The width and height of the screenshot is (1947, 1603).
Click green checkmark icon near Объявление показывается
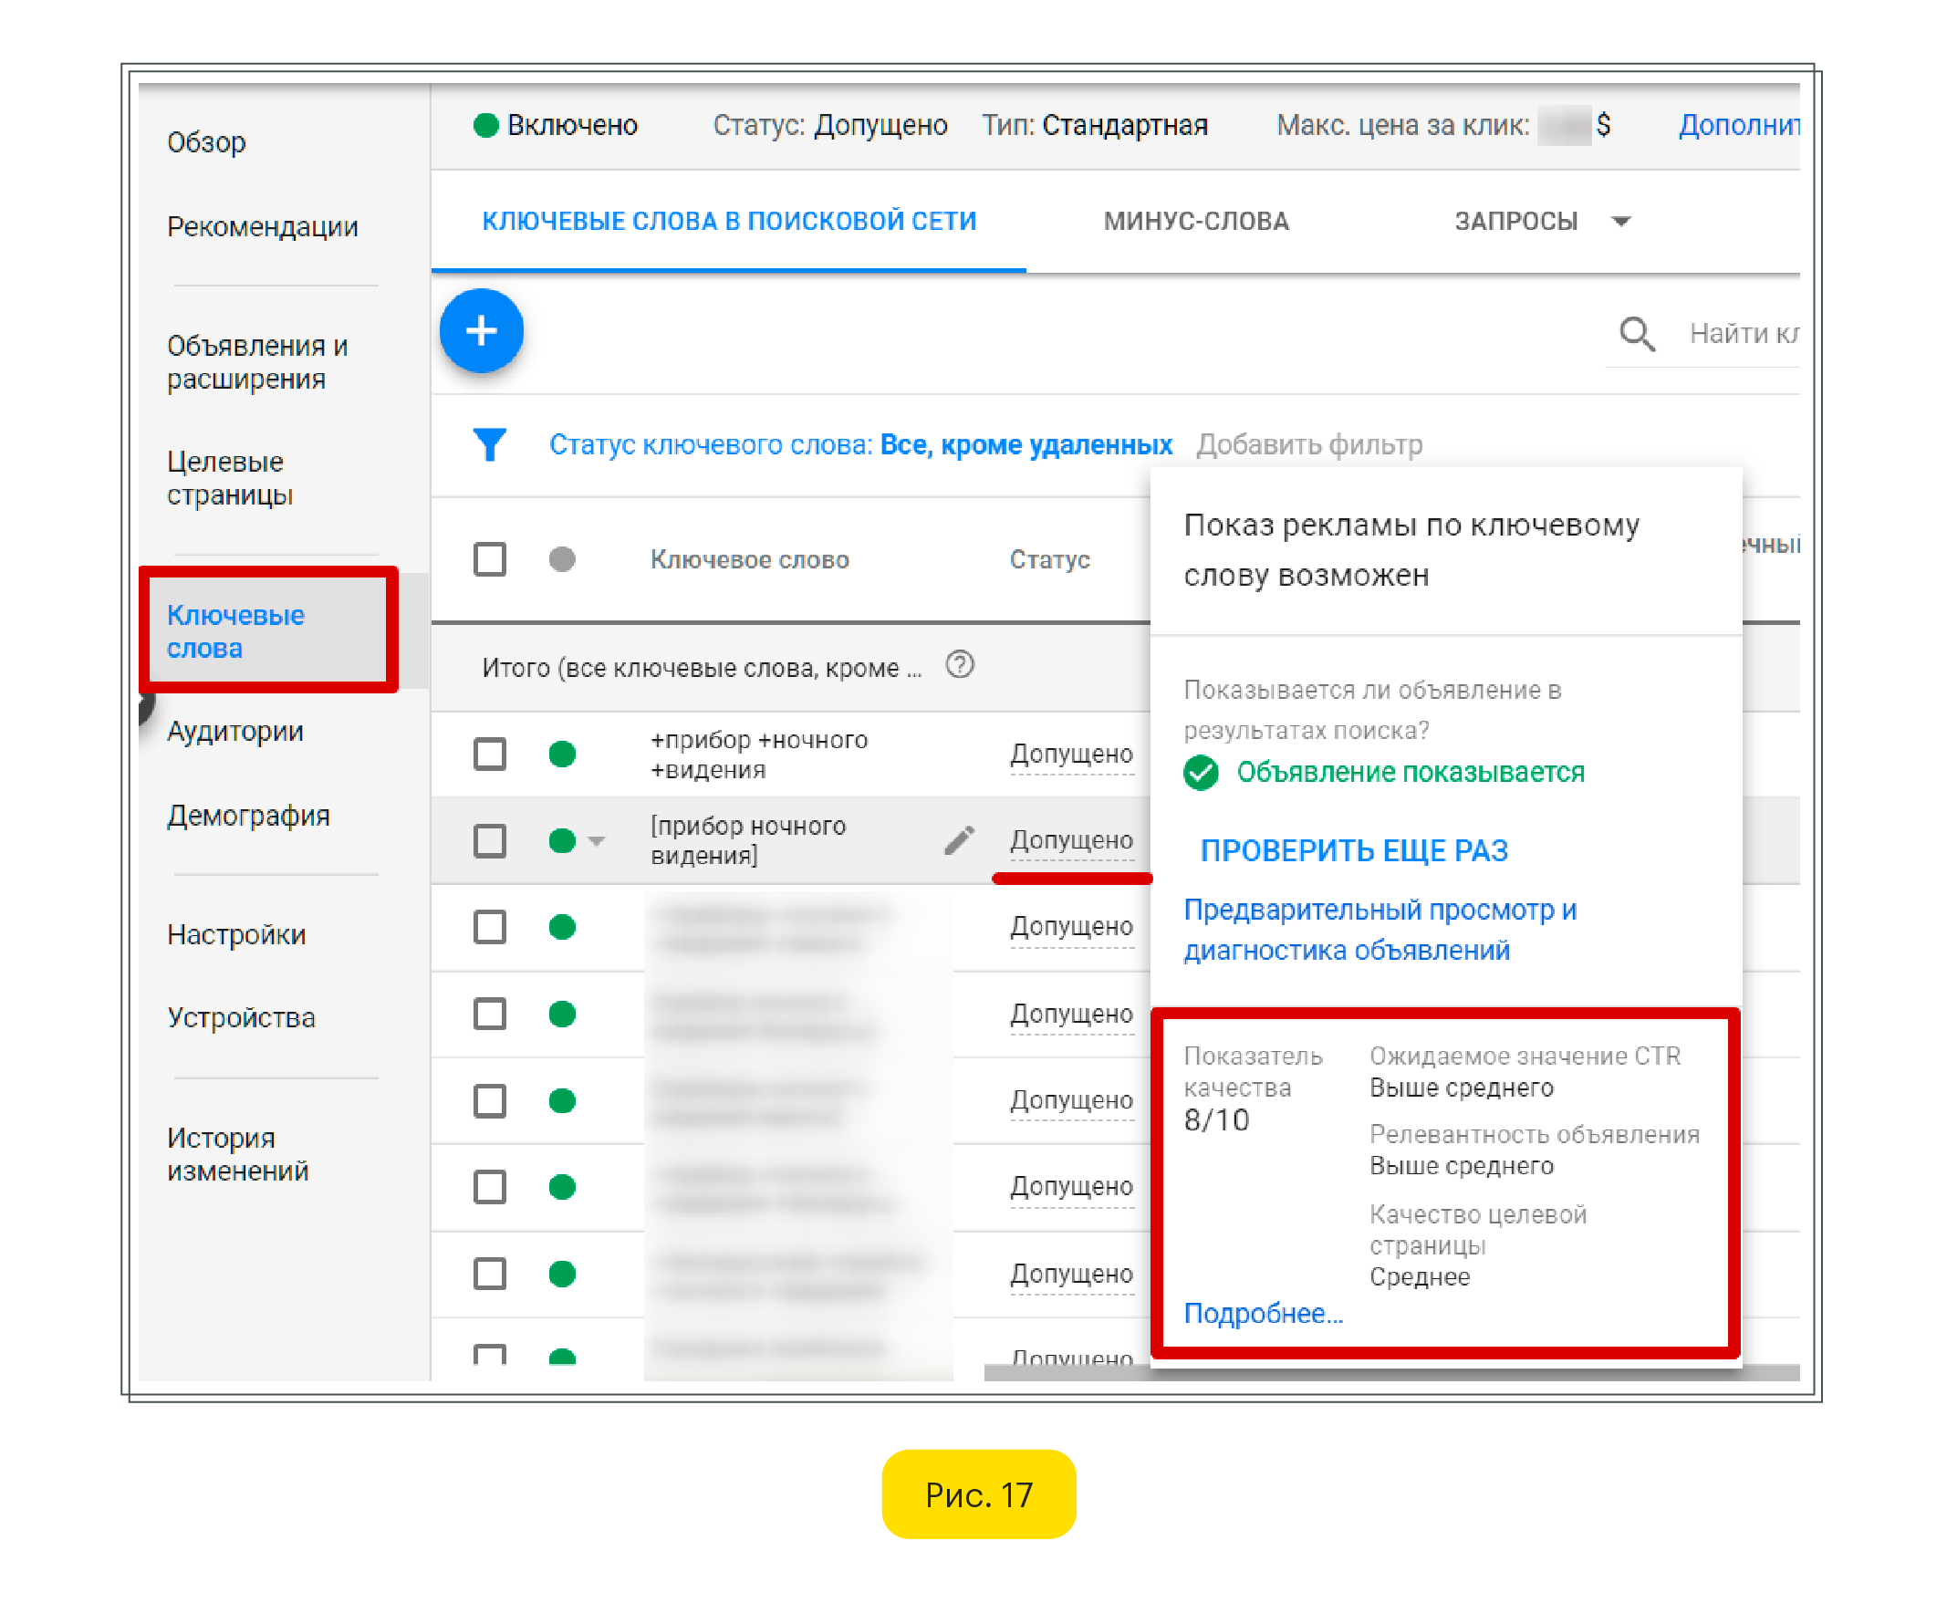[x=1200, y=772]
